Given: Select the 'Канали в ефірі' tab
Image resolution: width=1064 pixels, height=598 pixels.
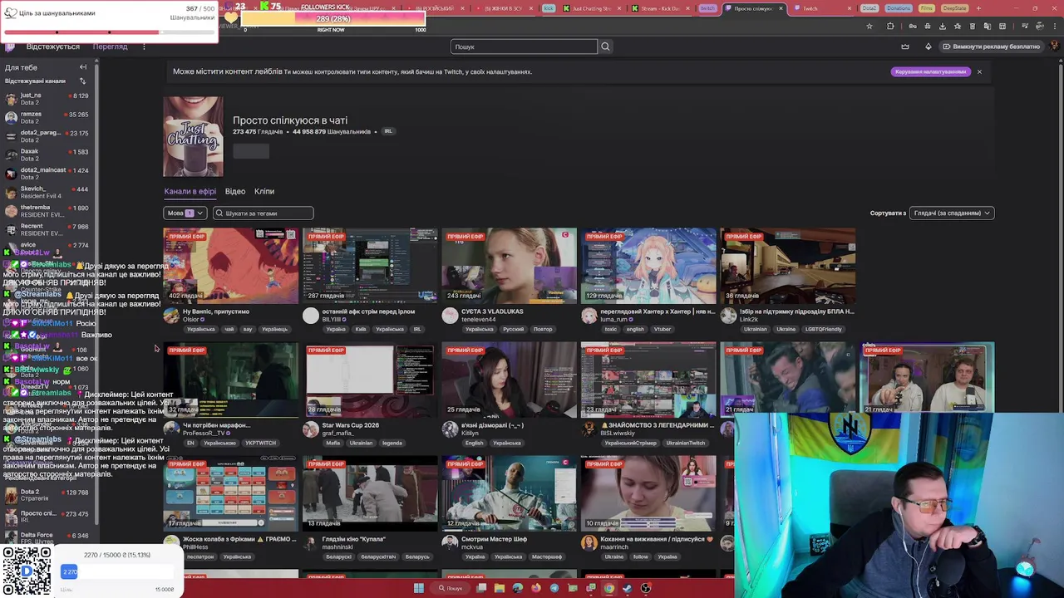Looking at the screenshot, I should [x=190, y=191].
